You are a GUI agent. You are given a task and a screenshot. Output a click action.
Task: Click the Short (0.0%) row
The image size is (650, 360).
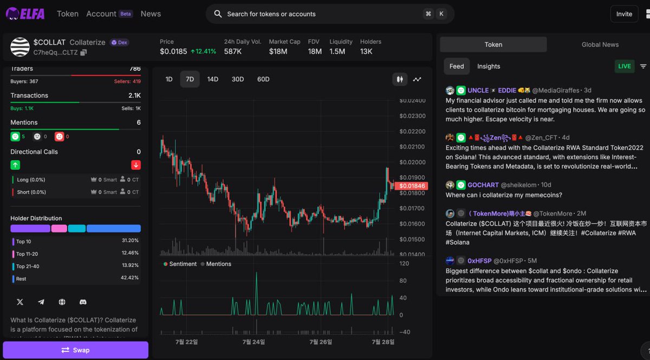(x=75, y=192)
